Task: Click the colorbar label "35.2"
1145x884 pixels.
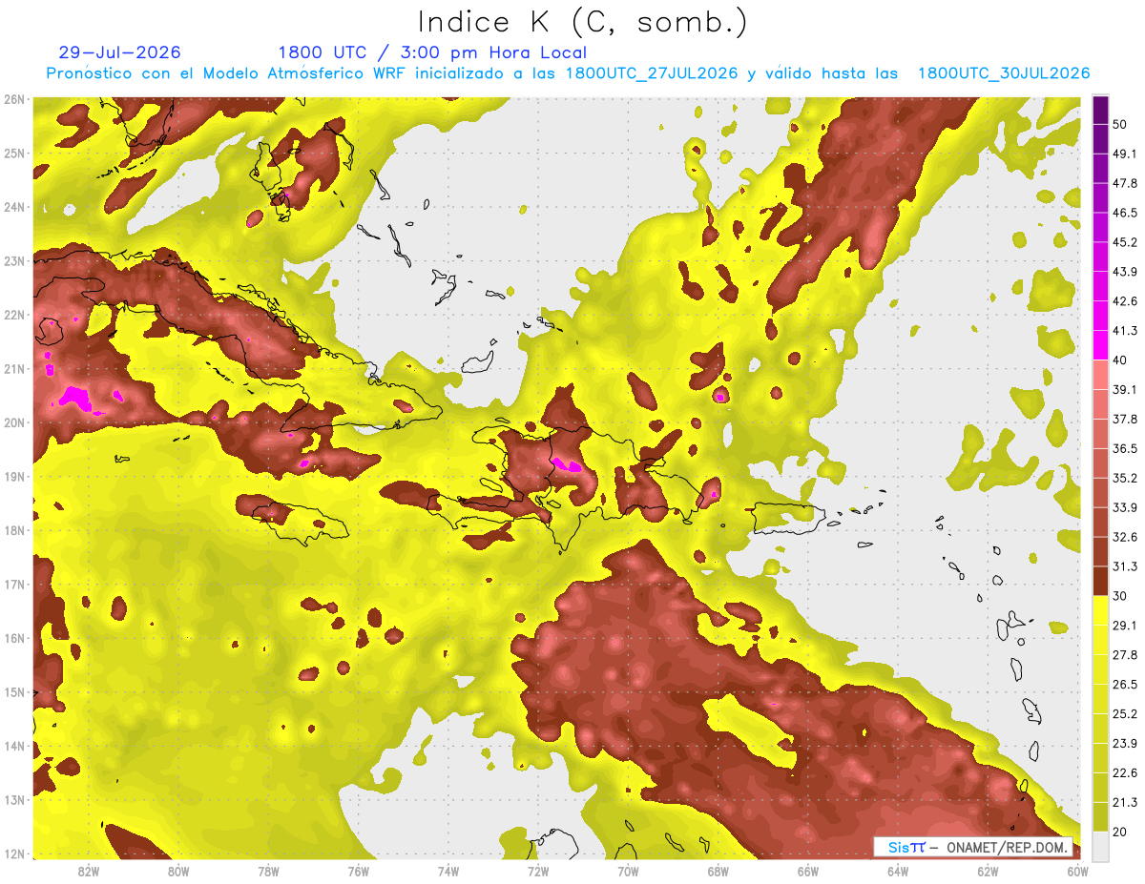Action: 1124,479
